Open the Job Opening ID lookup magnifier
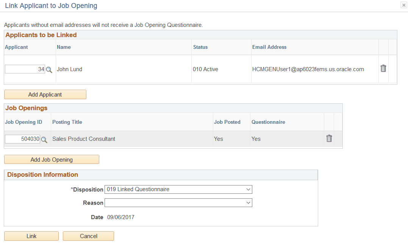The height and width of the screenshot is (243, 408). [45, 139]
